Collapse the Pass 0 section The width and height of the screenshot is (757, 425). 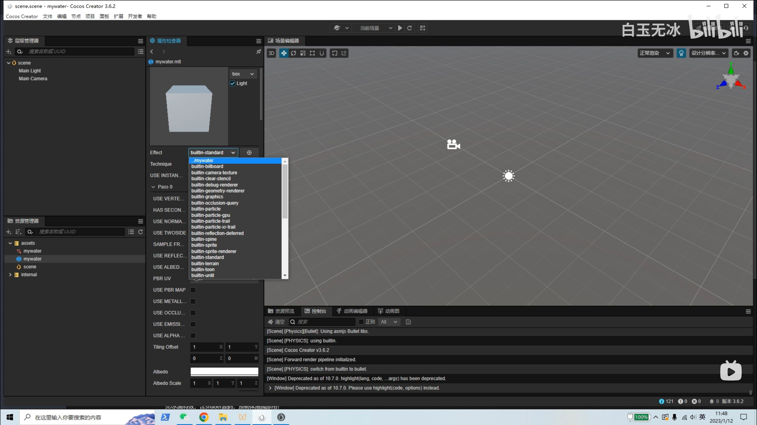[154, 187]
